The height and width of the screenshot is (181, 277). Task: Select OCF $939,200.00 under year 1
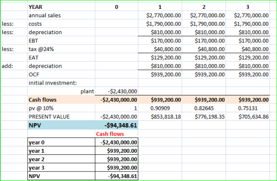tap(160, 75)
